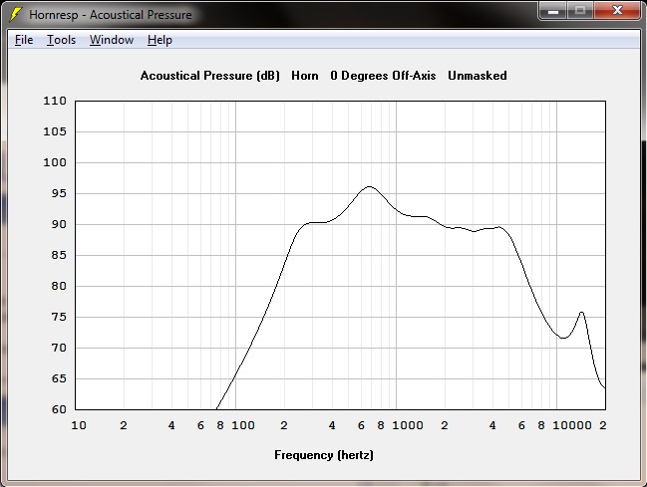The image size is (647, 487).
Task: Click the 105 value on pressure axis
Action: point(55,131)
